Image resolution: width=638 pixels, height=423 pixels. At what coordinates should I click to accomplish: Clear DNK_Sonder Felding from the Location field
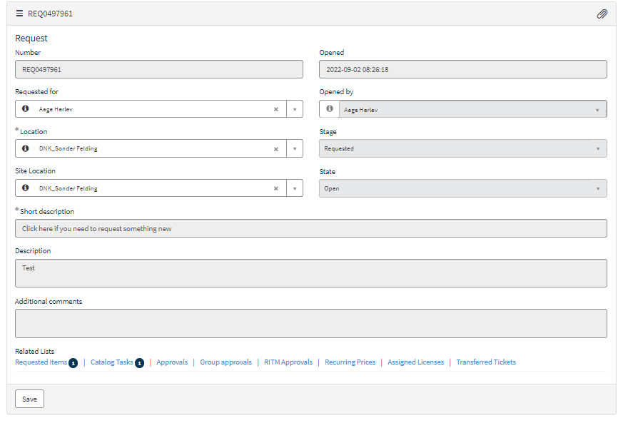tap(276, 148)
